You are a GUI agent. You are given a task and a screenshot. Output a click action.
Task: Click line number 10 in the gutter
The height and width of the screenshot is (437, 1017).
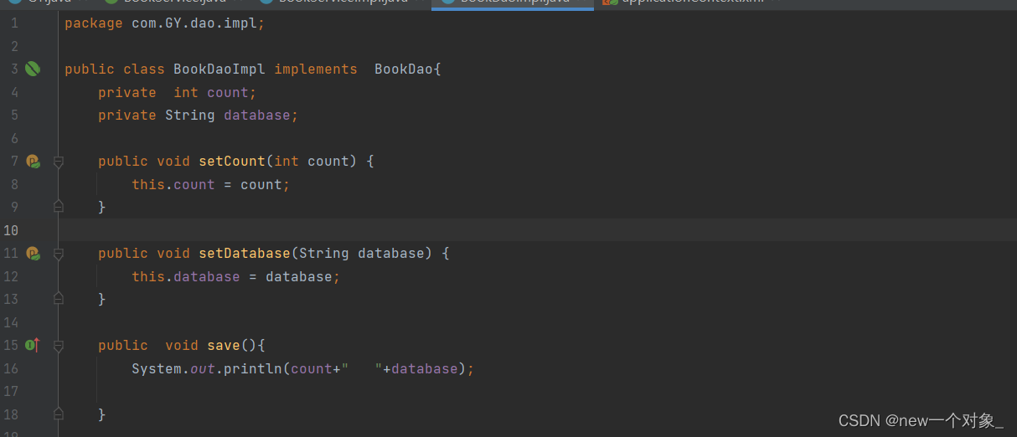(10, 230)
